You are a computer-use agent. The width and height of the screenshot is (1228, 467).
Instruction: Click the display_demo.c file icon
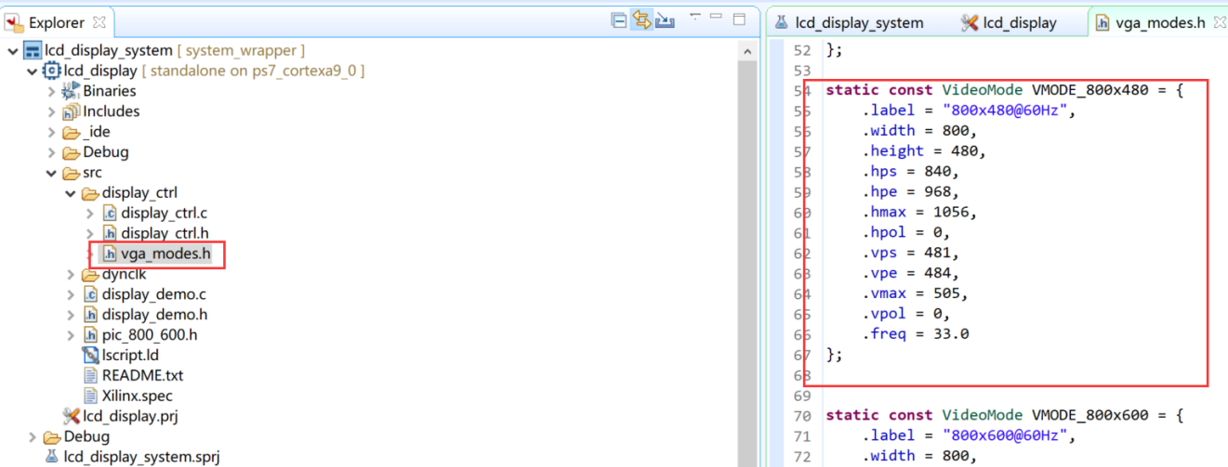pyautogui.click(x=90, y=294)
